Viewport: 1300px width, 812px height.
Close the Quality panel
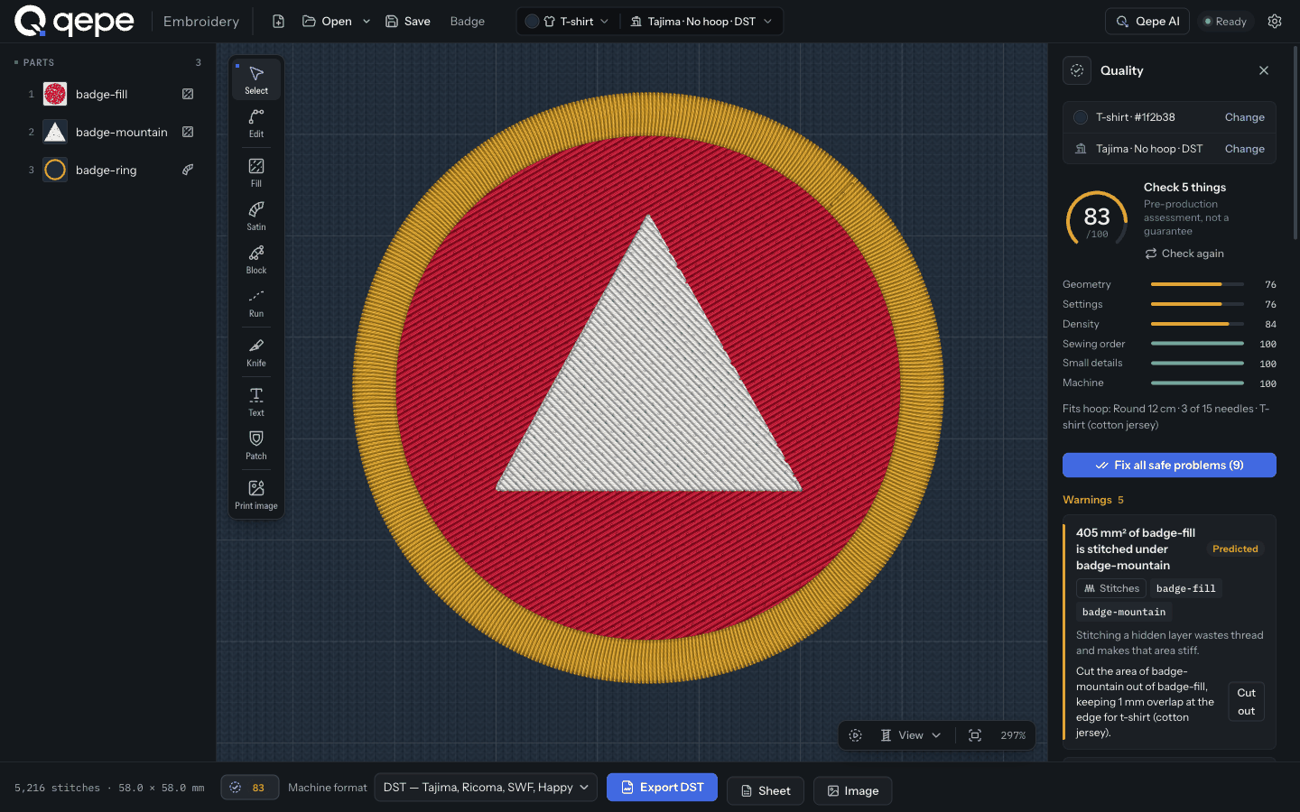pos(1264,70)
